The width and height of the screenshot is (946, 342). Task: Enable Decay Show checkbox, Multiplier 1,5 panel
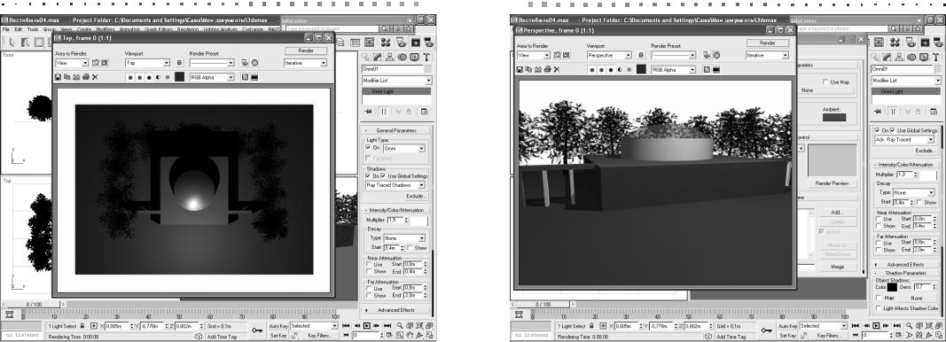click(410, 248)
